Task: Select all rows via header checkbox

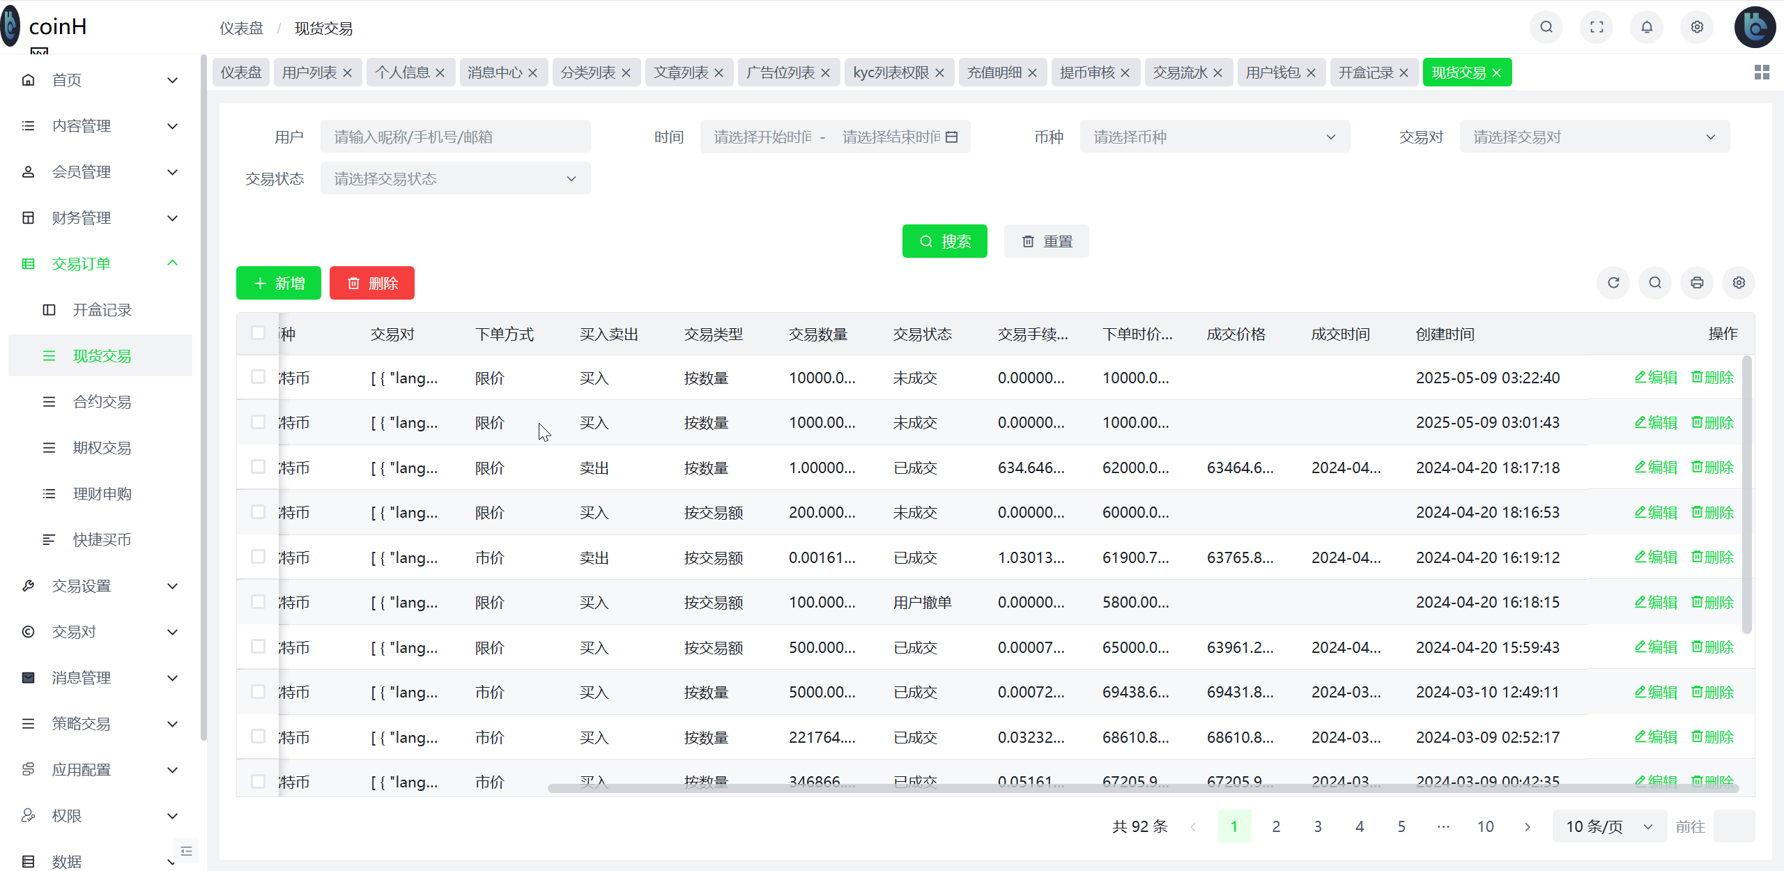Action: (x=259, y=333)
